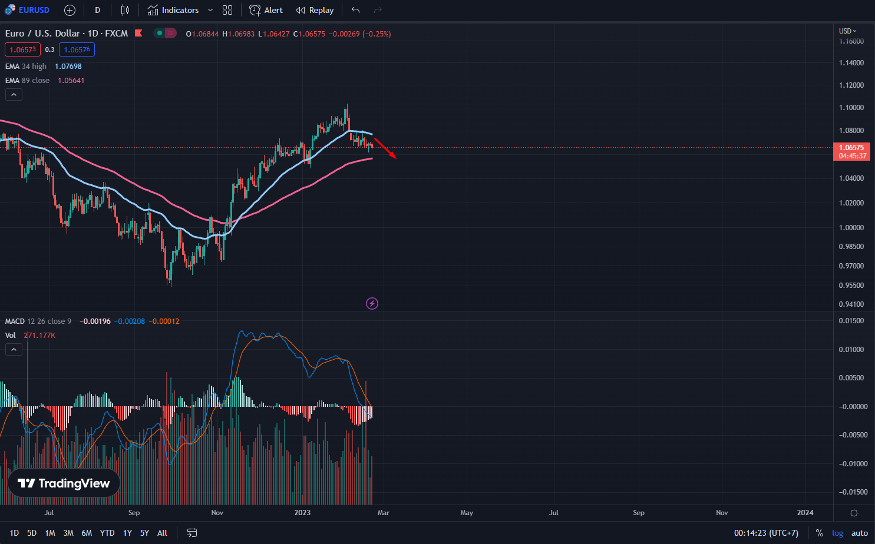Screen dimensions: 875x544
Task: Toggle percent scale on price axis
Action: point(819,533)
